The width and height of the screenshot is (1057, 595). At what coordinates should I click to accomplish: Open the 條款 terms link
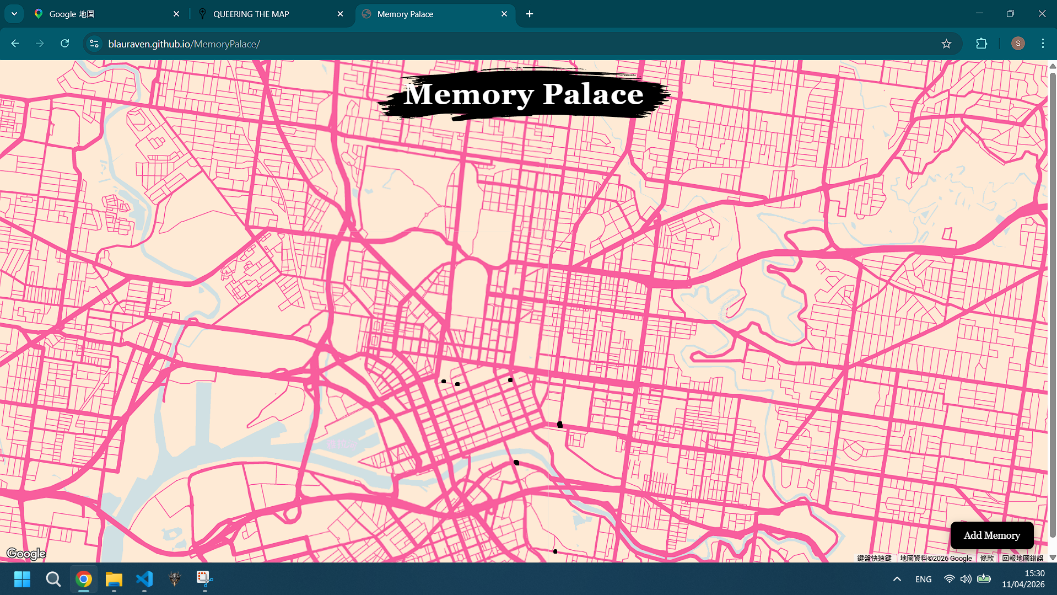tap(987, 558)
